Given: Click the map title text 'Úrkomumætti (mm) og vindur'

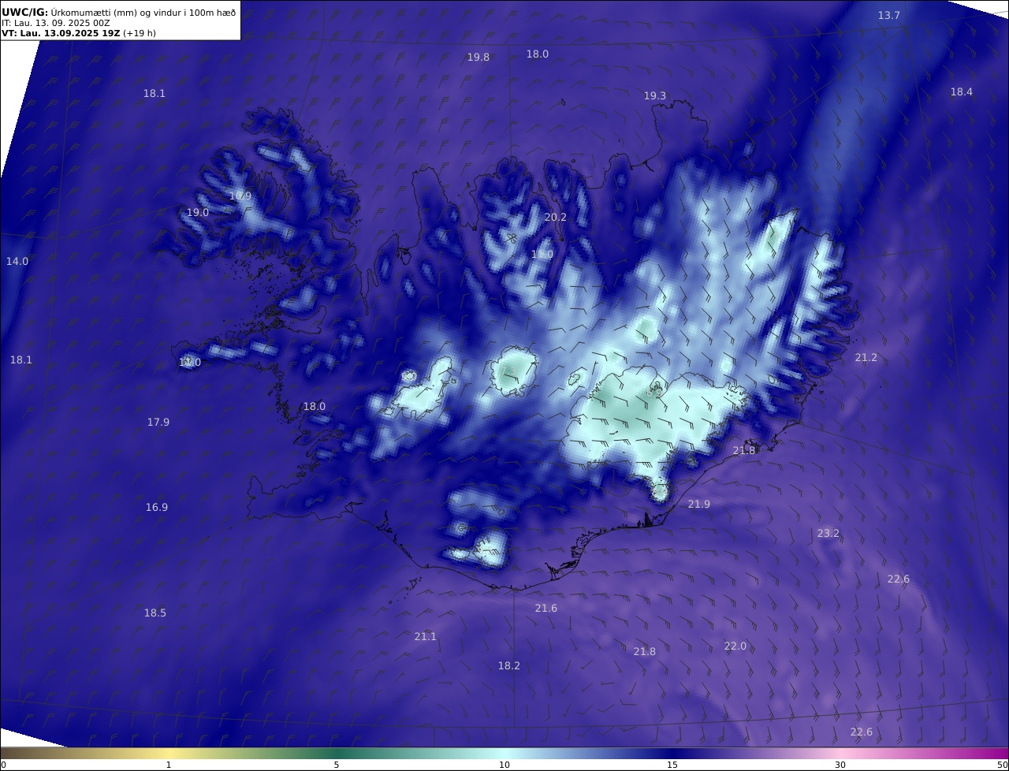Looking at the screenshot, I should point(117,12).
